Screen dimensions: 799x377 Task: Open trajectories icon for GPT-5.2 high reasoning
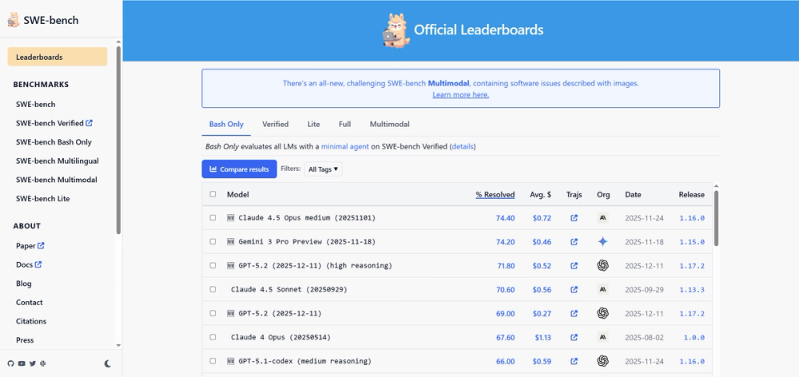click(574, 266)
